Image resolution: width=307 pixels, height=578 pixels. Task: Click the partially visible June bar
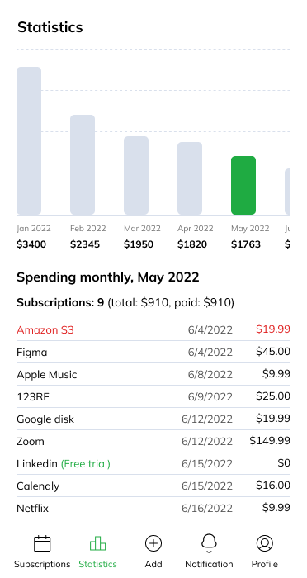287,192
